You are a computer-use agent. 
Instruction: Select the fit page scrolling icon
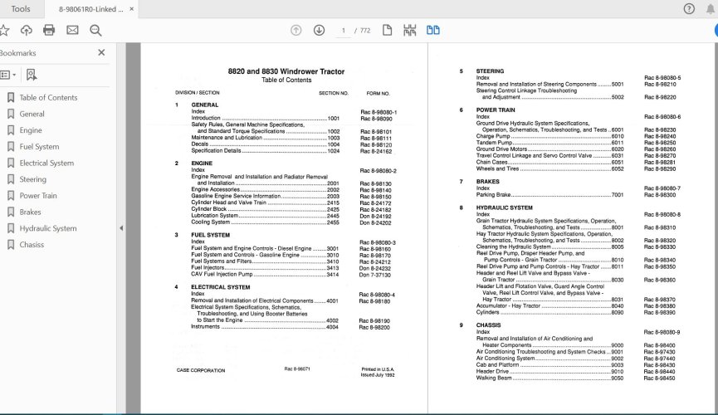point(410,30)
